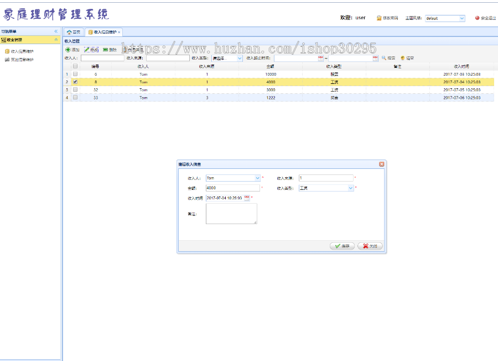Check the checkbox for row 4

tap(75, 98)
